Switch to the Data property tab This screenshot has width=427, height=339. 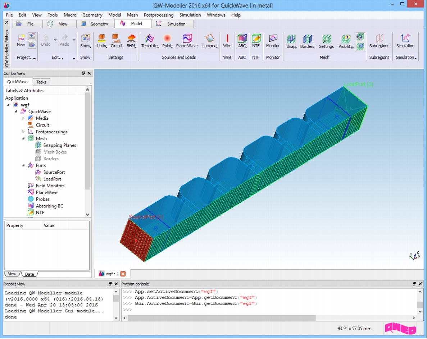29,274
